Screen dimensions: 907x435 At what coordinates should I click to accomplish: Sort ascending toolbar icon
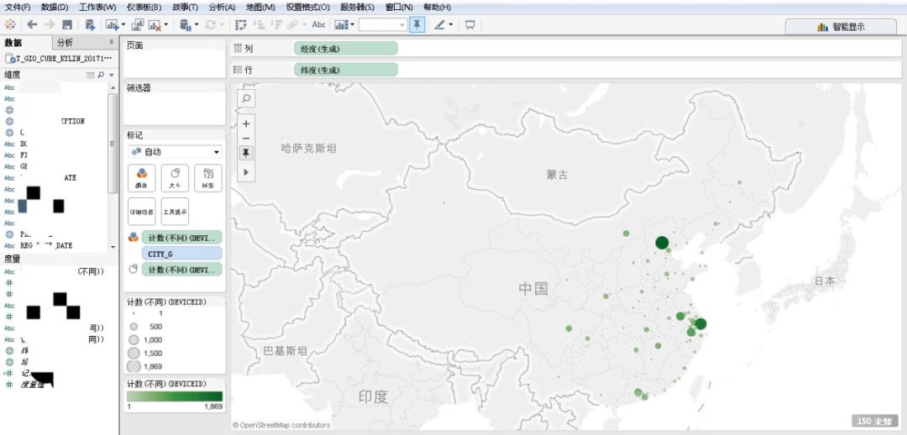(260, 25)
